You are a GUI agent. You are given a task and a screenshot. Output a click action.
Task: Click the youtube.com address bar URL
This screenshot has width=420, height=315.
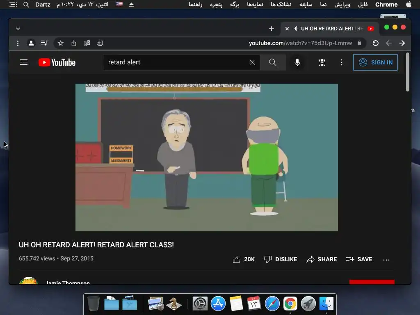pos(300,43)
